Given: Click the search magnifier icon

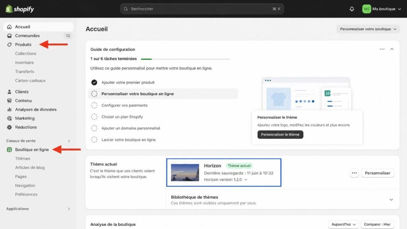Looking at the screenshot, I should tap(126, 9).
